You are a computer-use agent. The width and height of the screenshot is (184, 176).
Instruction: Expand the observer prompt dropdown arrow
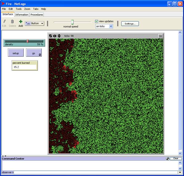point(180,173)
